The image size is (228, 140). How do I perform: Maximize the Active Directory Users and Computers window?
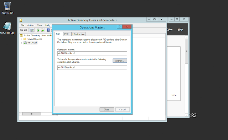tap(154, 19)
